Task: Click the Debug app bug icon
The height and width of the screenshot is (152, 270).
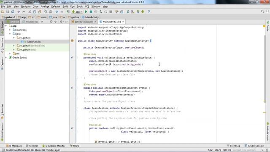Action: pyautogui.click(x=91, y=12)
